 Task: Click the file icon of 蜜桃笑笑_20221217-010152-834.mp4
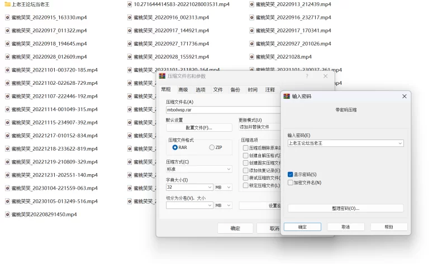tap(7, 136)
